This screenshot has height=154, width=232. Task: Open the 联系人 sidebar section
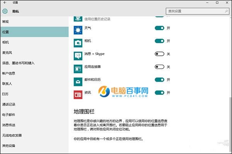click(x=34, y=84)
